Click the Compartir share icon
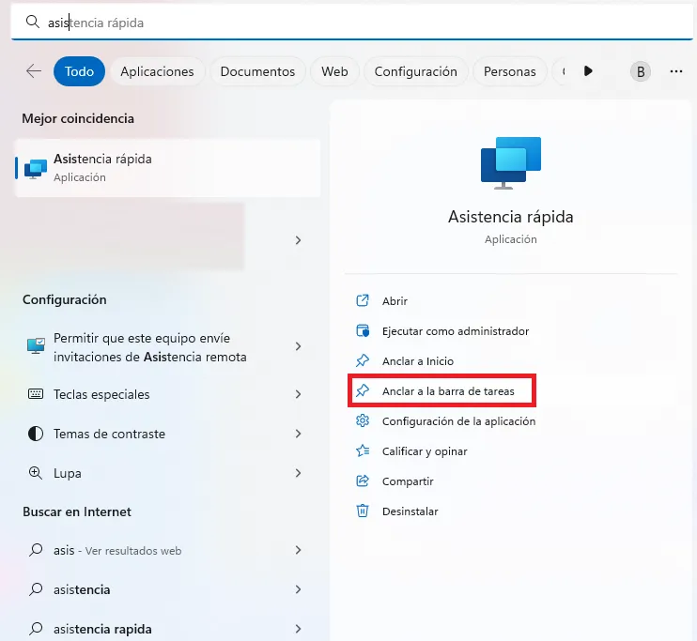The height and width of the screenshot is (641, 697). [363, 481]
